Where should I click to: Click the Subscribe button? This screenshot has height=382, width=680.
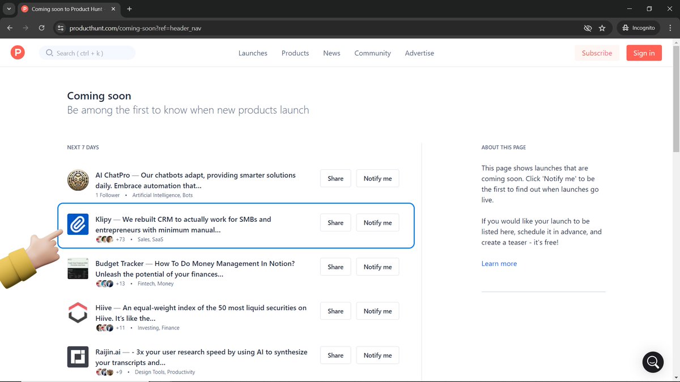point(597,53)
